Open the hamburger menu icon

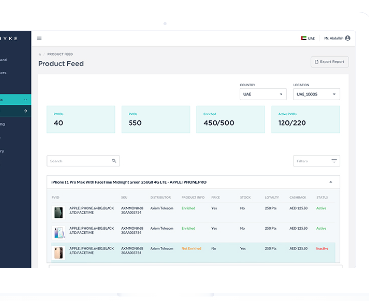[x=39, y=38]
